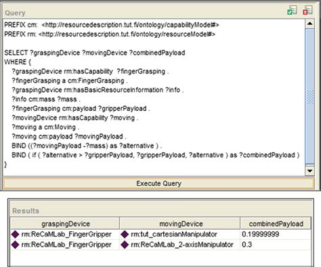
Task: Sort by graspingDevice column header
Action: pos(66,224)
